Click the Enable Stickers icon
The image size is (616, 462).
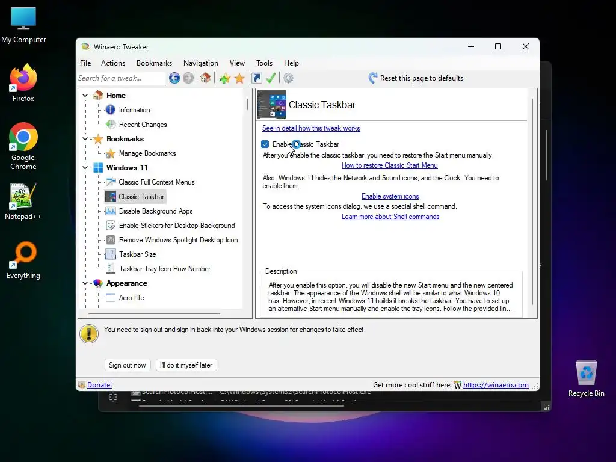pyautogui.click(x=111, y=226)
